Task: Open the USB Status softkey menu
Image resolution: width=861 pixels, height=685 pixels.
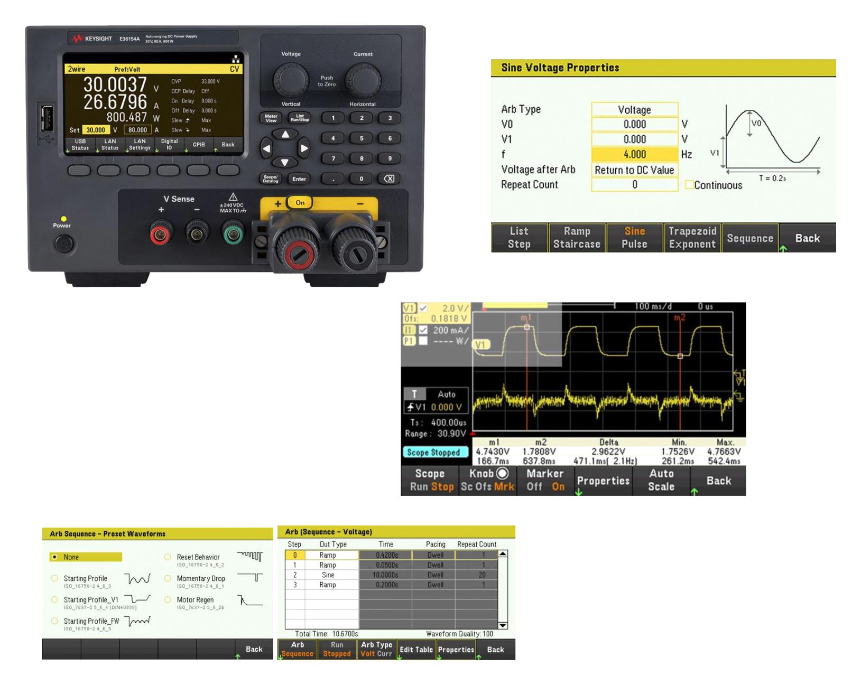Action: pos(80,145)
